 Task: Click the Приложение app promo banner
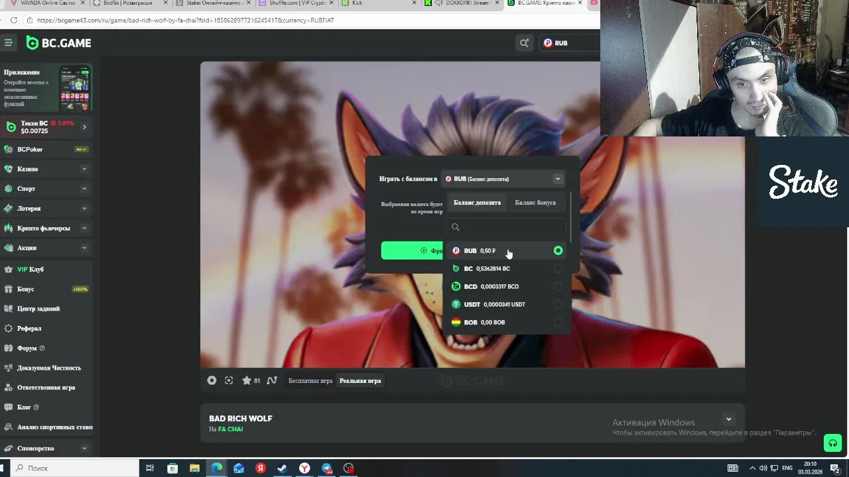46,87
